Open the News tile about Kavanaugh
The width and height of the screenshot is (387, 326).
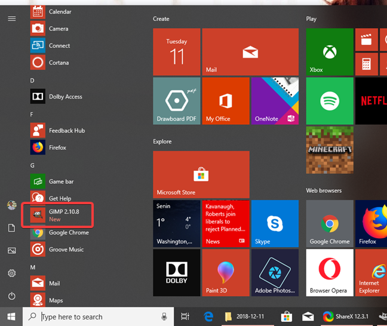click(226, 223)
